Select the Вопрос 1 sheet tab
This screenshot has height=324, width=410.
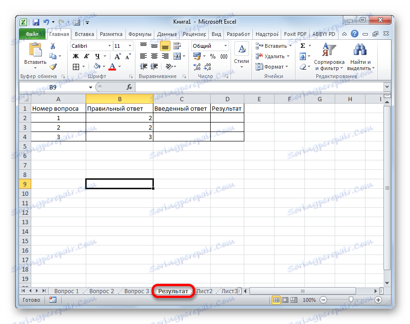[66, 291]
